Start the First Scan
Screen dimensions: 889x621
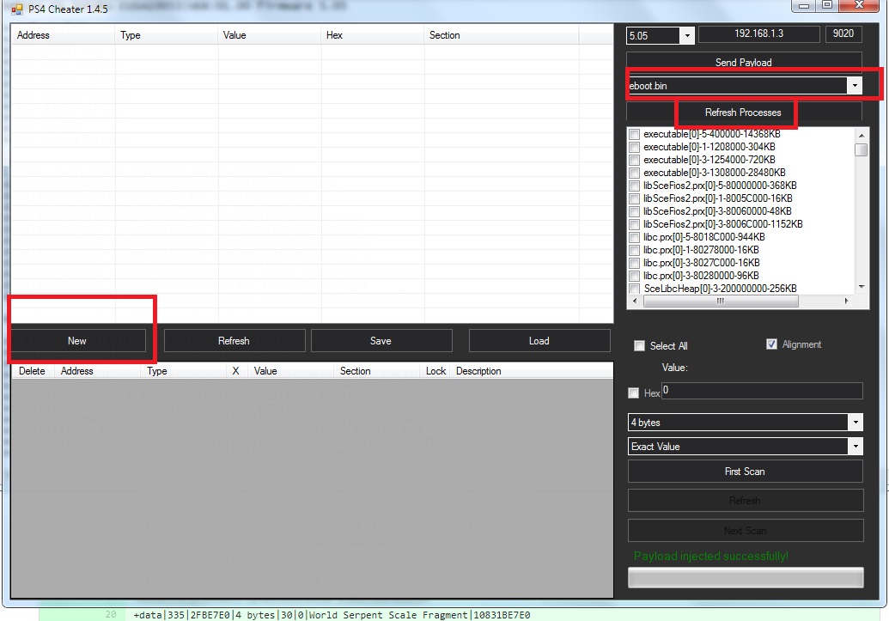(x=745, y=472)
